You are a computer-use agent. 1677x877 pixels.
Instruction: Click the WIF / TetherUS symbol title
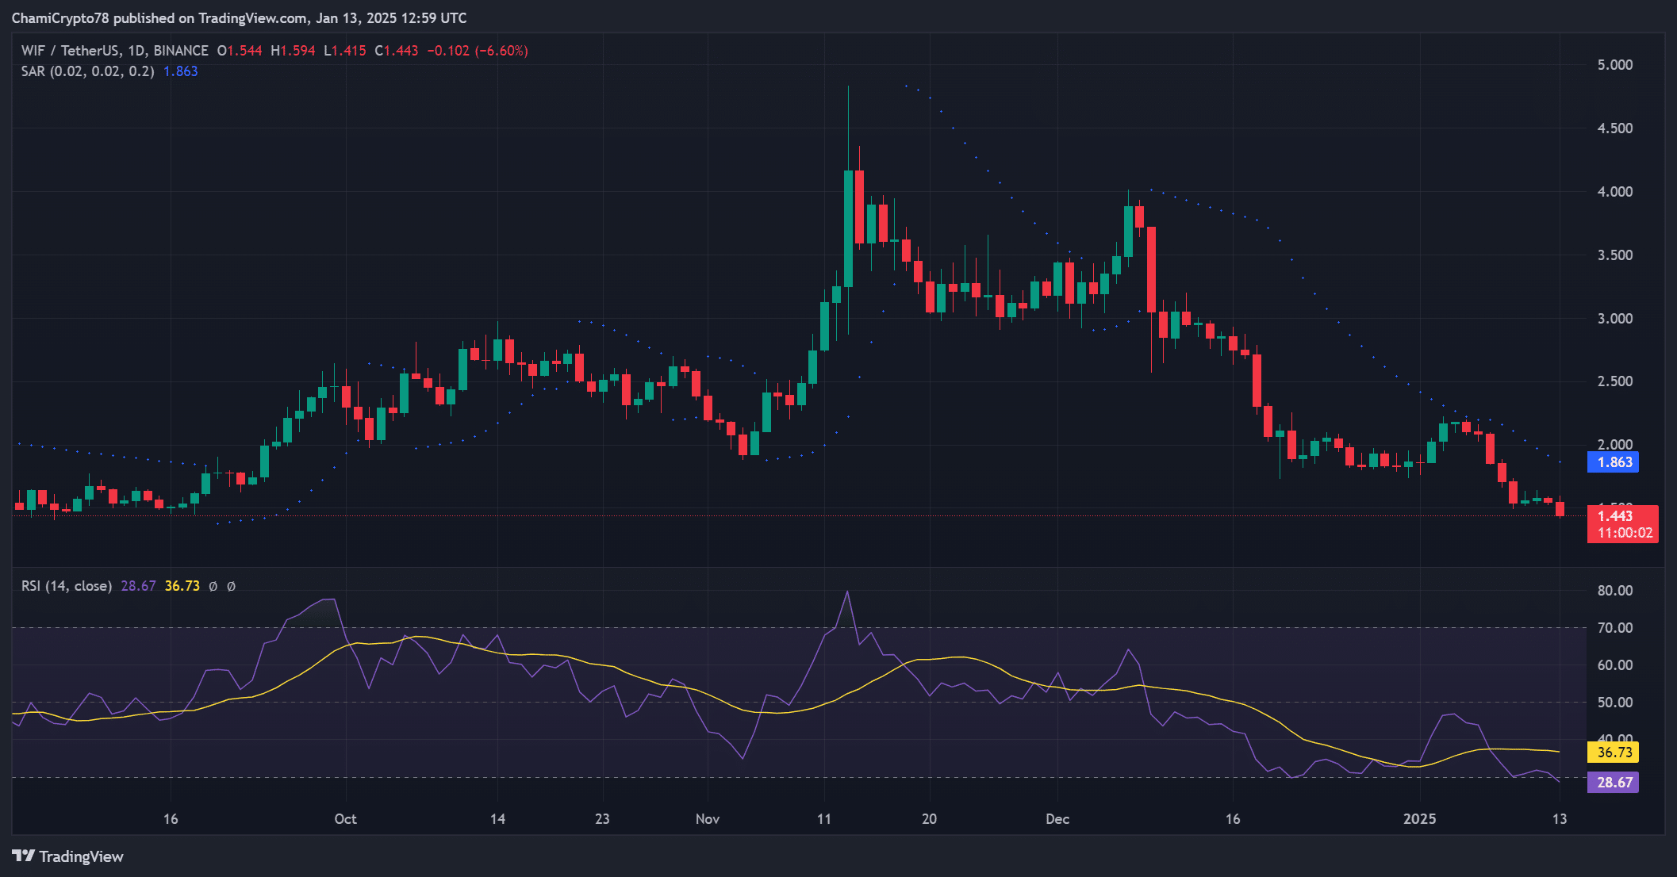70,51
